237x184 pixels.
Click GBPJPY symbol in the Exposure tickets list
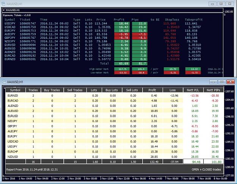pyautogui.click(x=10, y=38)
